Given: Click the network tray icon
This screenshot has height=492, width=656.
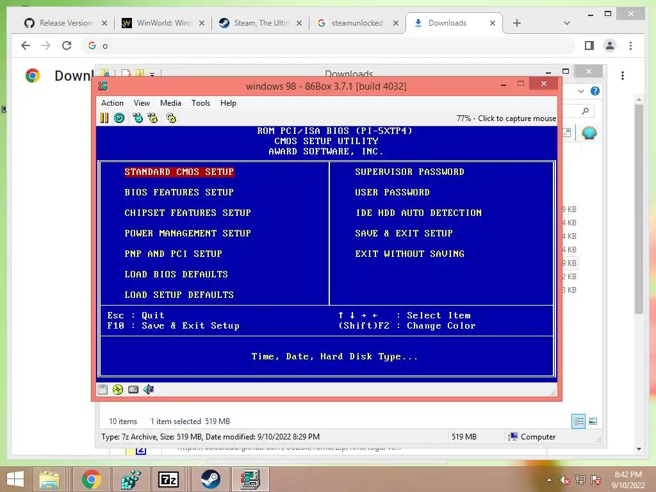Looking at the screenshot, I should click(580, 480).
